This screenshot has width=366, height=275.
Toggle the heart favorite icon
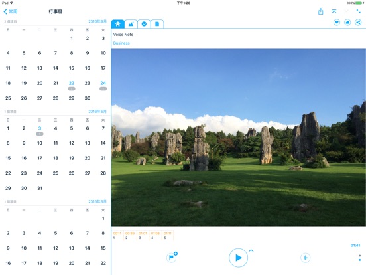coord(337,23)
